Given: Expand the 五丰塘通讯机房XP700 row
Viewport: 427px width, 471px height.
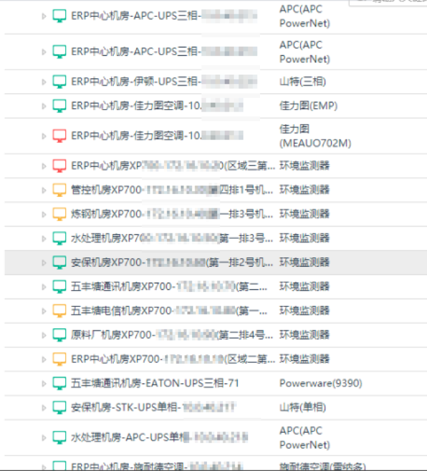Looking at the screenshot, I should 44,287.
